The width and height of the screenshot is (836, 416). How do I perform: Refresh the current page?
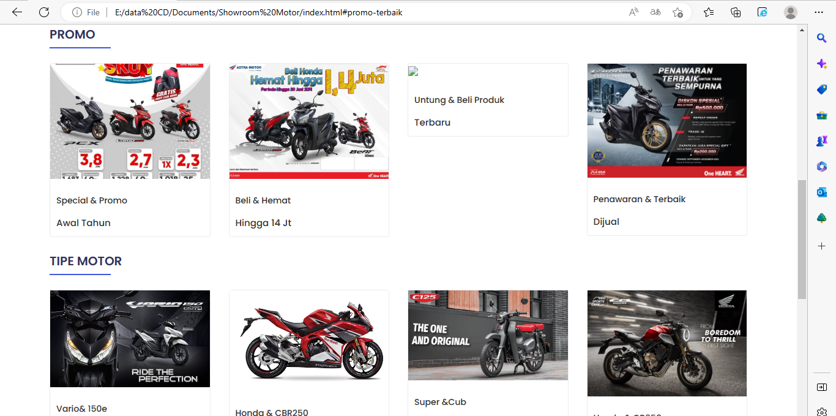(44, 12)
